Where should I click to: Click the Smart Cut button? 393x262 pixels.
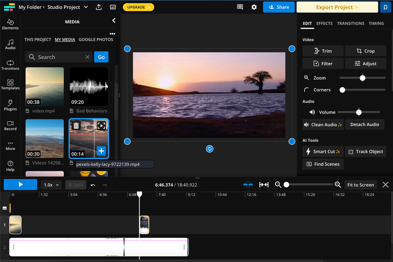323,151
